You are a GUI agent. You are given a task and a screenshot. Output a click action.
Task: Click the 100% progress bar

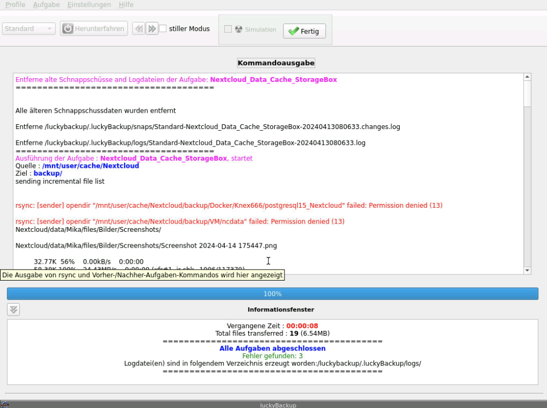(272, 294)
